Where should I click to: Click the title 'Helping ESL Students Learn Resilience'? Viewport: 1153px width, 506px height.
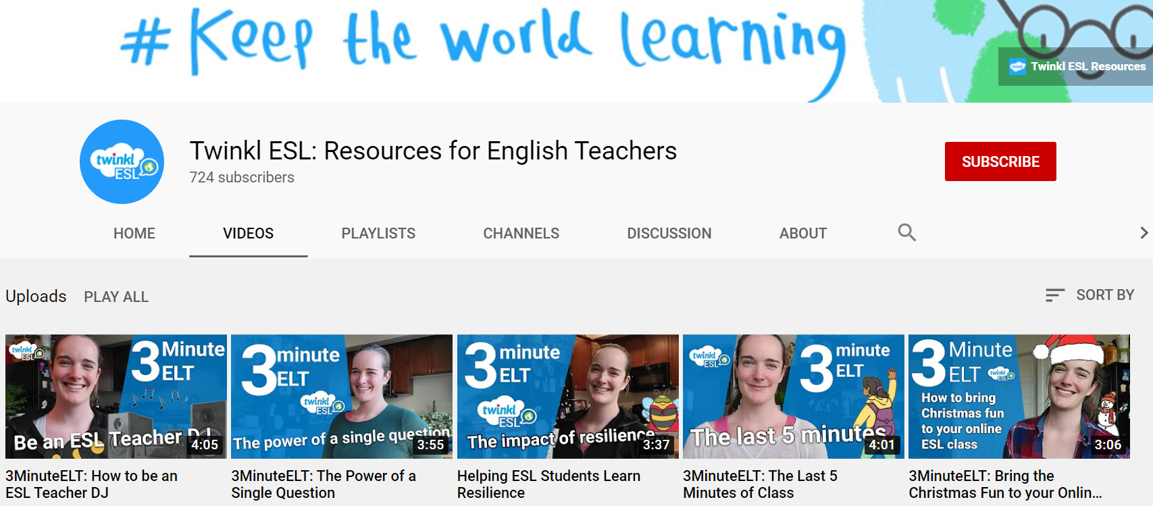[548, 484]
